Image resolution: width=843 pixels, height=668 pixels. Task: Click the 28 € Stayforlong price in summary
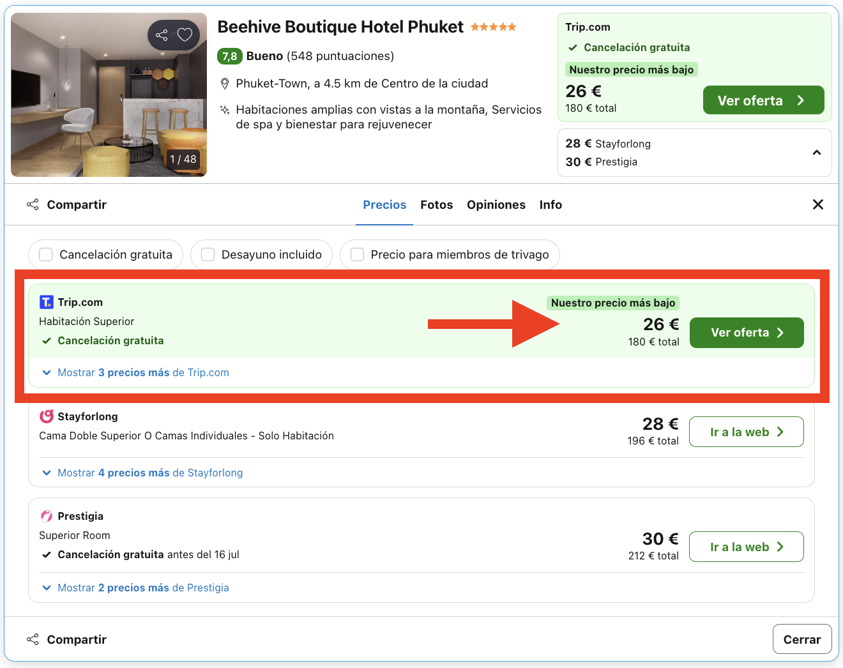tap(608, 144)
